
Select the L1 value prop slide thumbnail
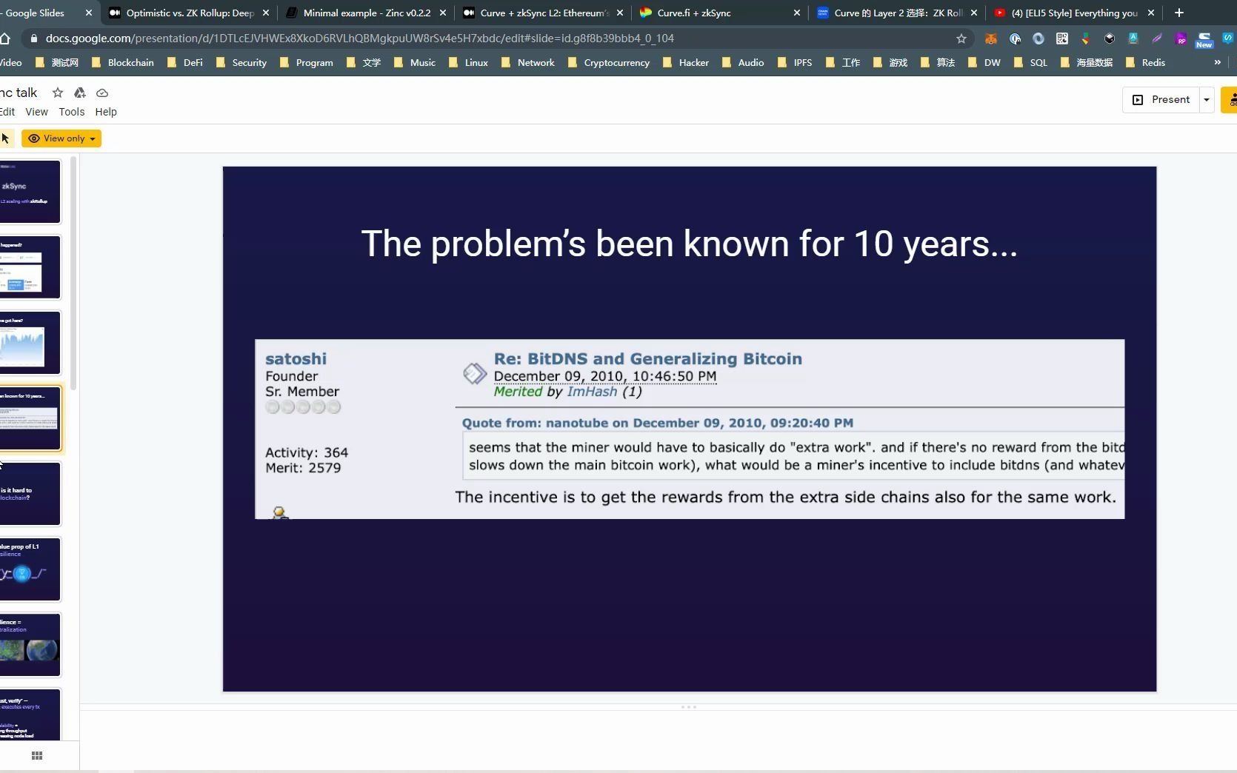pyautogui.click(x=30, y=569)
